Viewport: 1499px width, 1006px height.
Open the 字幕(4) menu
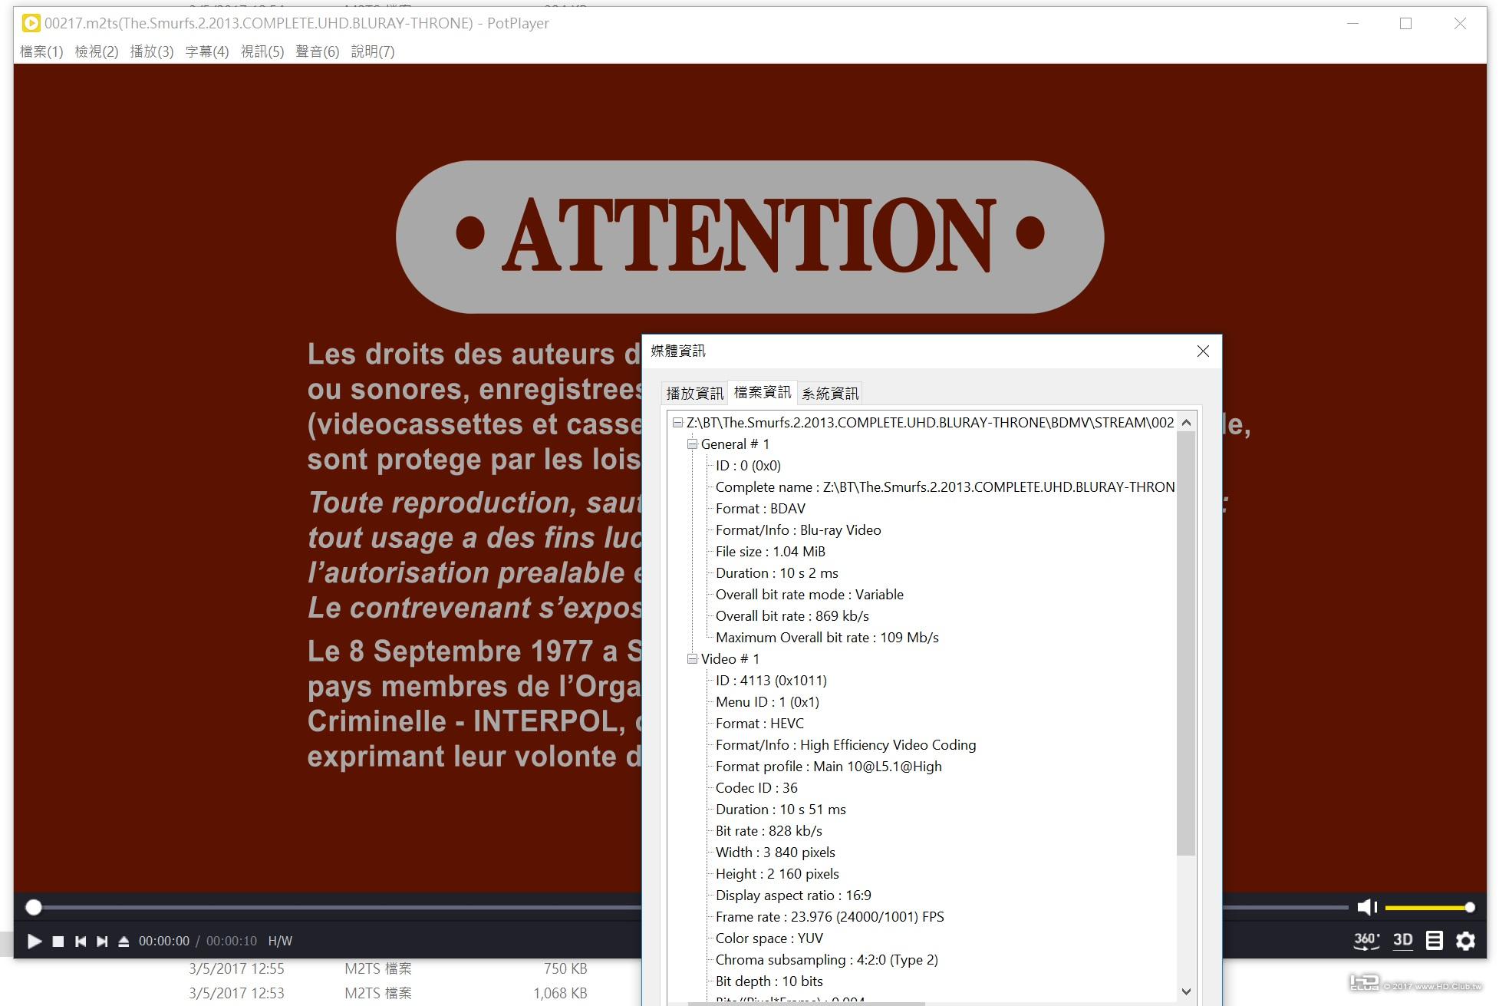tap(207, 51)
